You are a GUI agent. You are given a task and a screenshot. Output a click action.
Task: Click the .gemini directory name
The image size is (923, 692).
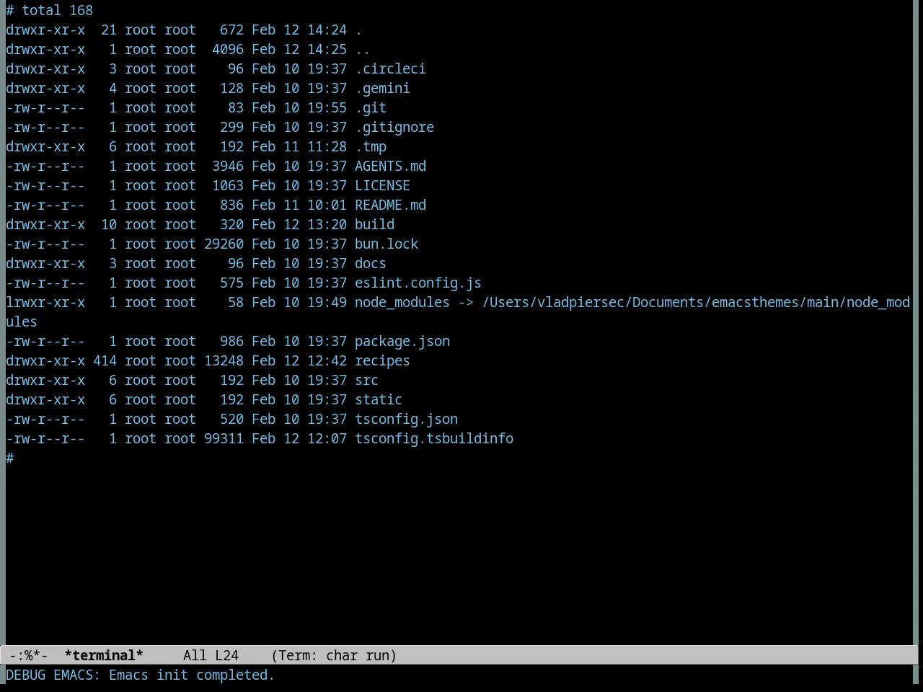(x=382, y=88)
